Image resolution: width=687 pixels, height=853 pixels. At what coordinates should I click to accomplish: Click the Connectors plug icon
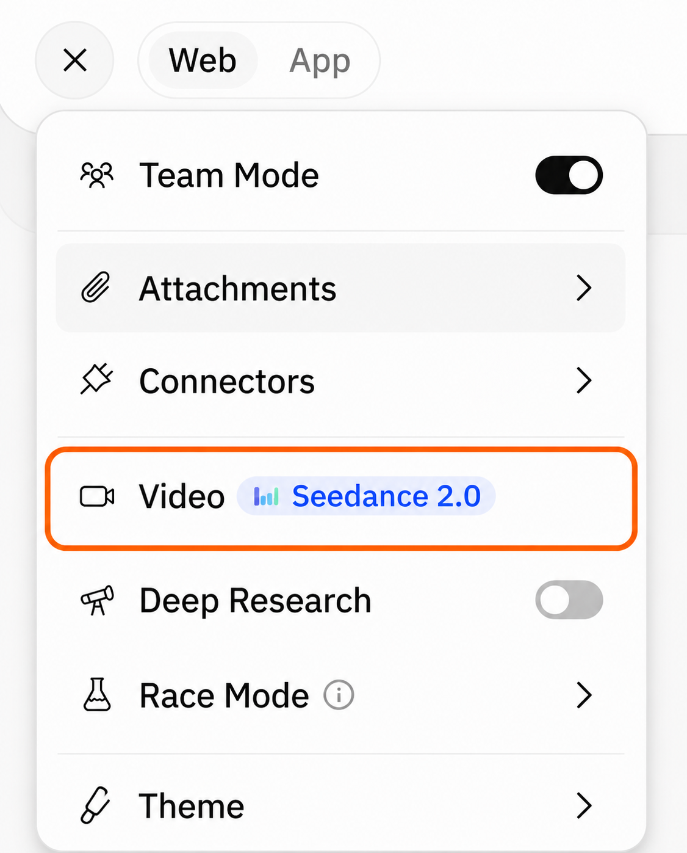point(97,380)
